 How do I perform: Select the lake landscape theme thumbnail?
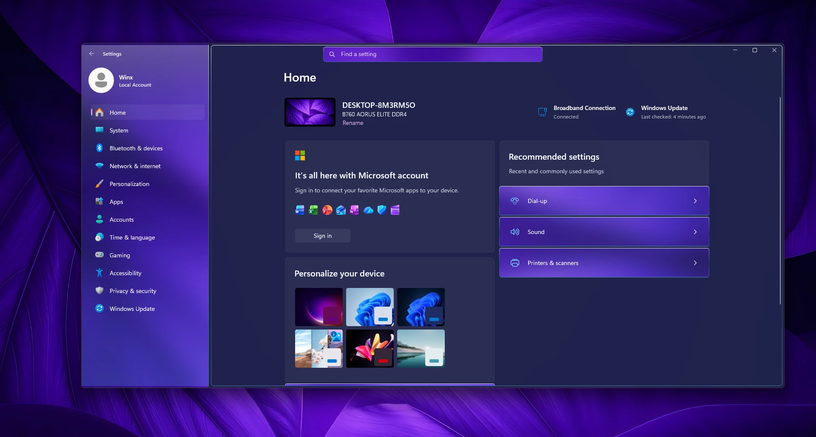(x=421, y=349)
